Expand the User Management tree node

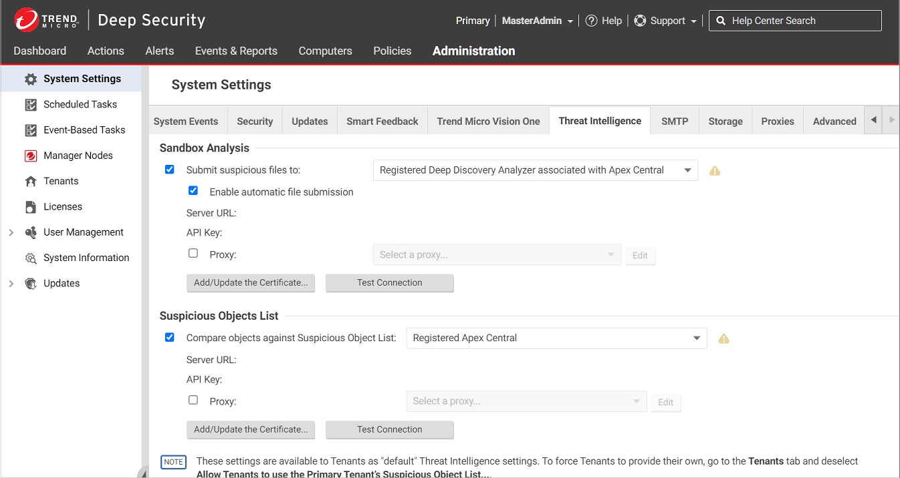click(x=11, y=232)
